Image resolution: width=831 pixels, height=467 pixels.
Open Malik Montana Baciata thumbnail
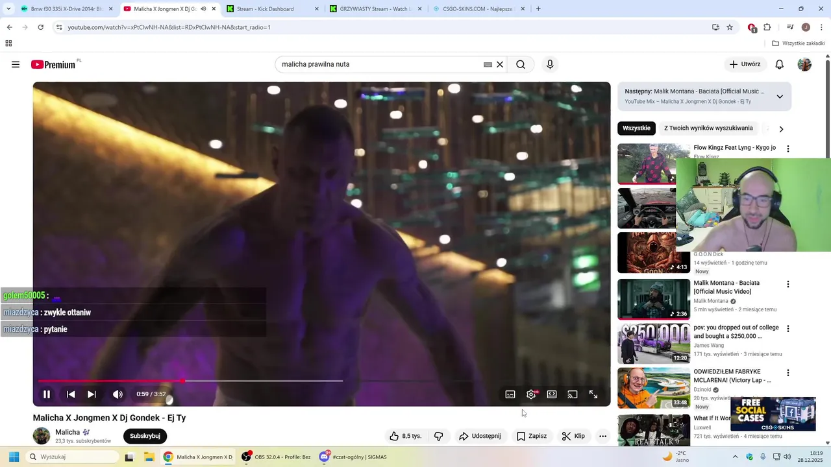pos(654,299)
